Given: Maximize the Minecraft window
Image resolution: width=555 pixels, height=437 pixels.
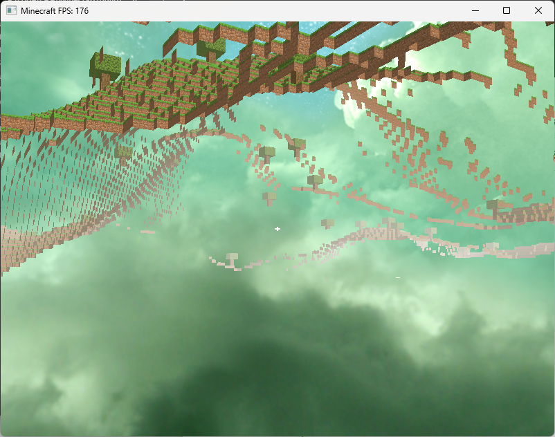Looking at the screenshot, I should 507,11.
